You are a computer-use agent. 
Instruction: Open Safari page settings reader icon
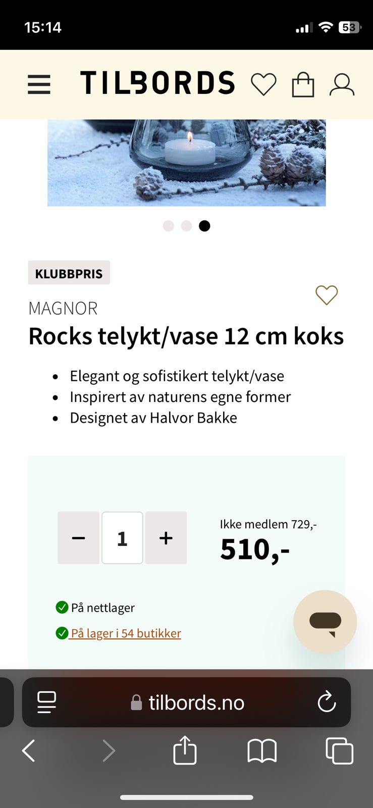coord(47,702)
